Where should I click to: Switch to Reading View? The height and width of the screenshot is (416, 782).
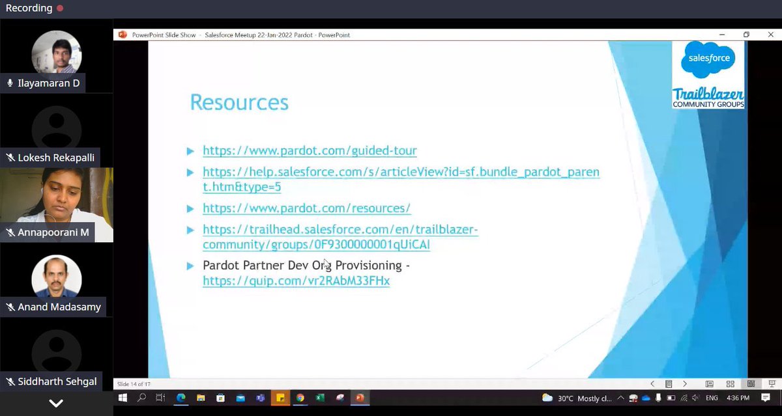(751, 384)
